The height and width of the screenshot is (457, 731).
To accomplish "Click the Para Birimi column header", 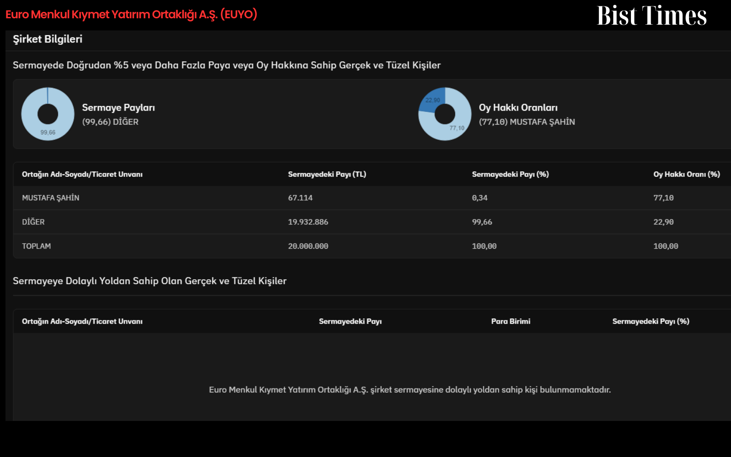I will coord(511,321).
